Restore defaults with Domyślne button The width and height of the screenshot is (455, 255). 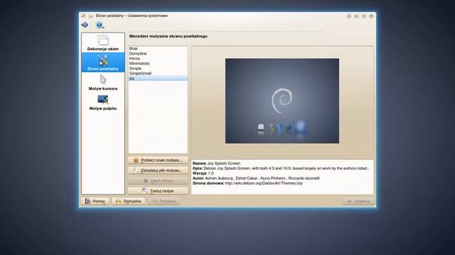pyautogui.click(x=128, y=201)
